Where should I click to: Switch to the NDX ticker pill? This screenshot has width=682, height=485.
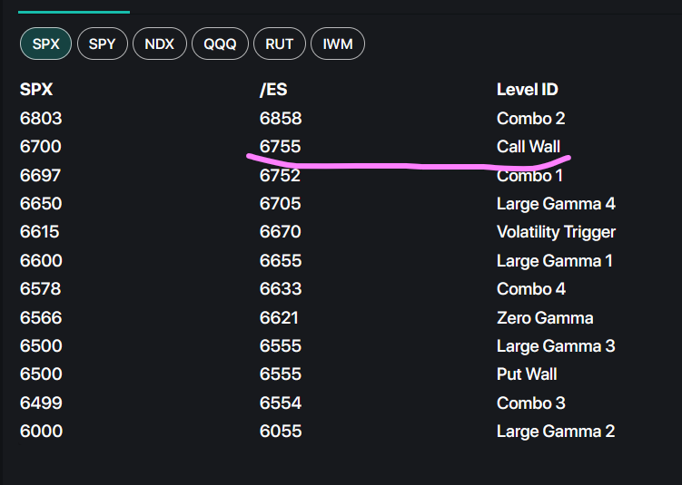(x=160, y=44)
